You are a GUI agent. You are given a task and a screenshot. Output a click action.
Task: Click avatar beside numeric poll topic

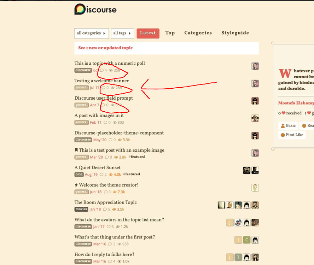click(x=255, y=66)
